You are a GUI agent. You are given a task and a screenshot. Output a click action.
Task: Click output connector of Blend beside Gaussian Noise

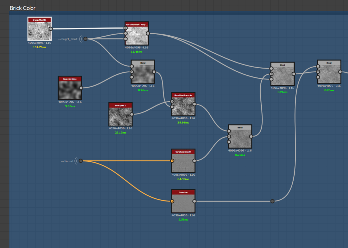[154, 72]
